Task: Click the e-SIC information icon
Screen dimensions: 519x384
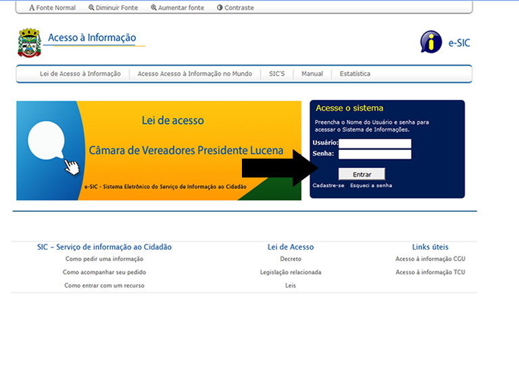Action: [x=430, y=42]
